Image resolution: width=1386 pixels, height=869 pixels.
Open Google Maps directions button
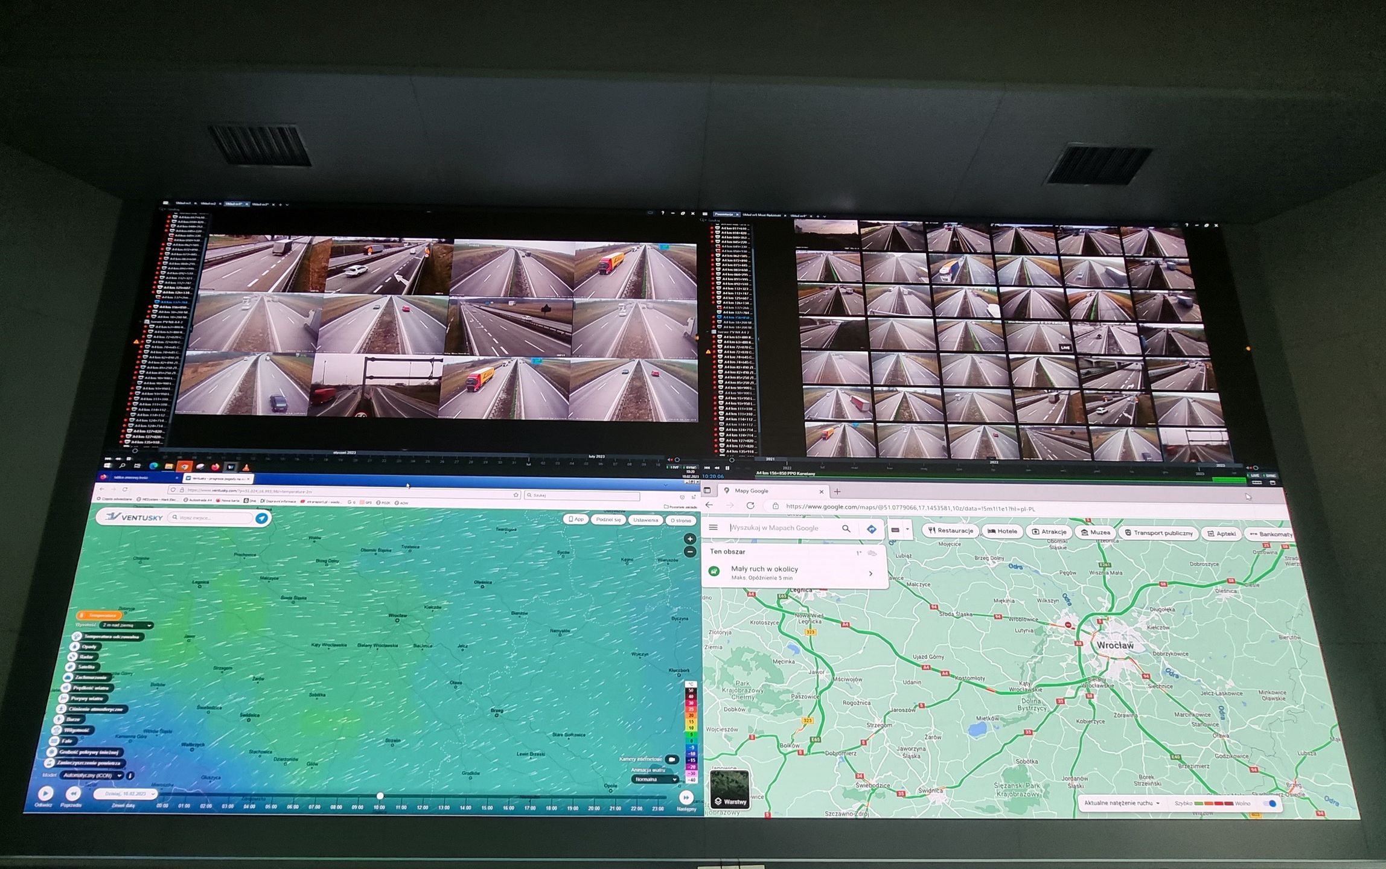(871, 529)
